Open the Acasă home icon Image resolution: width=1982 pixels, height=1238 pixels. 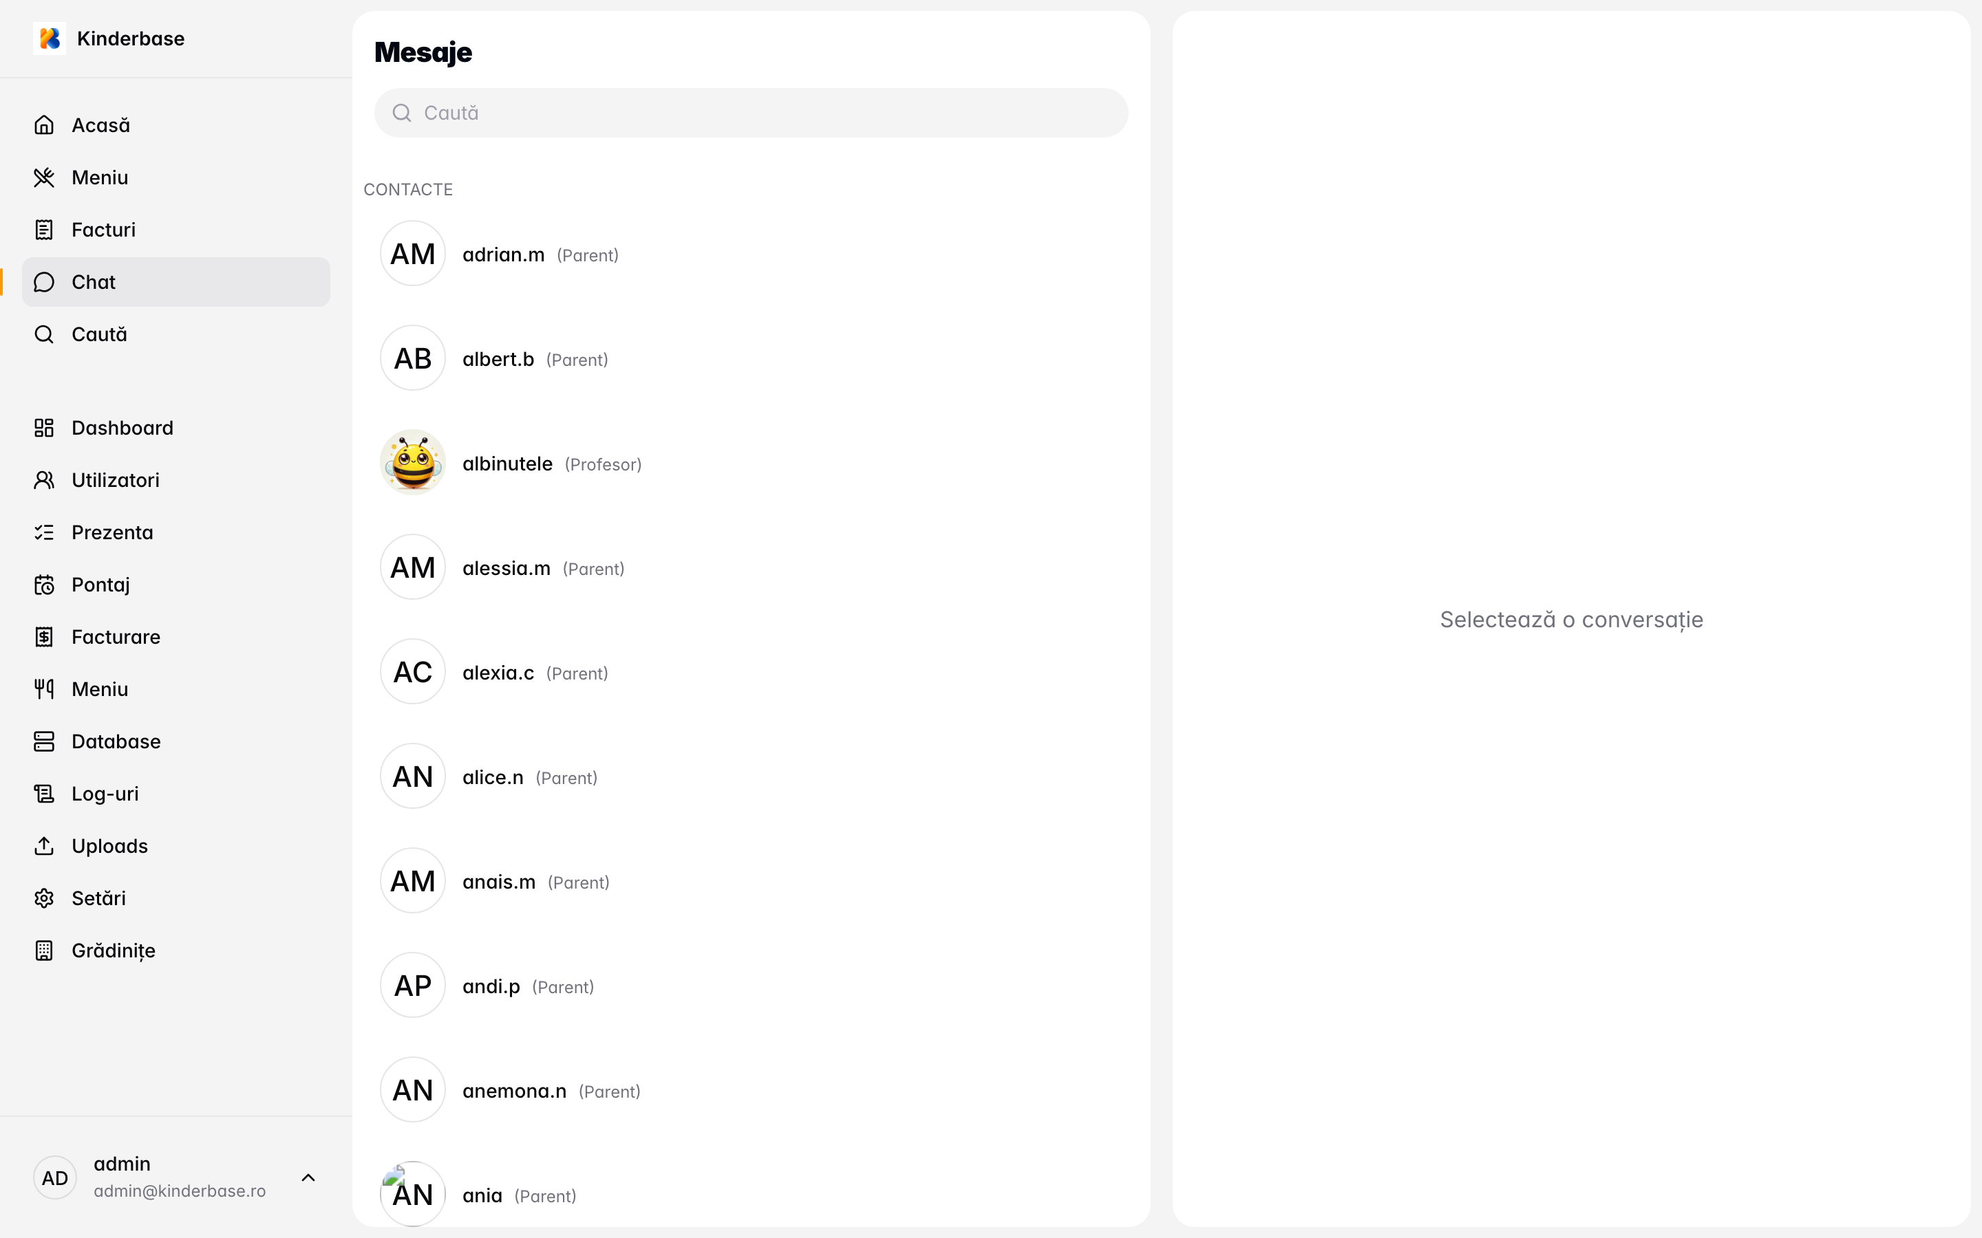44,125
